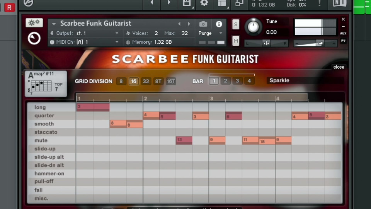
Task: Click the NI logo
Action: click(340, 3)
